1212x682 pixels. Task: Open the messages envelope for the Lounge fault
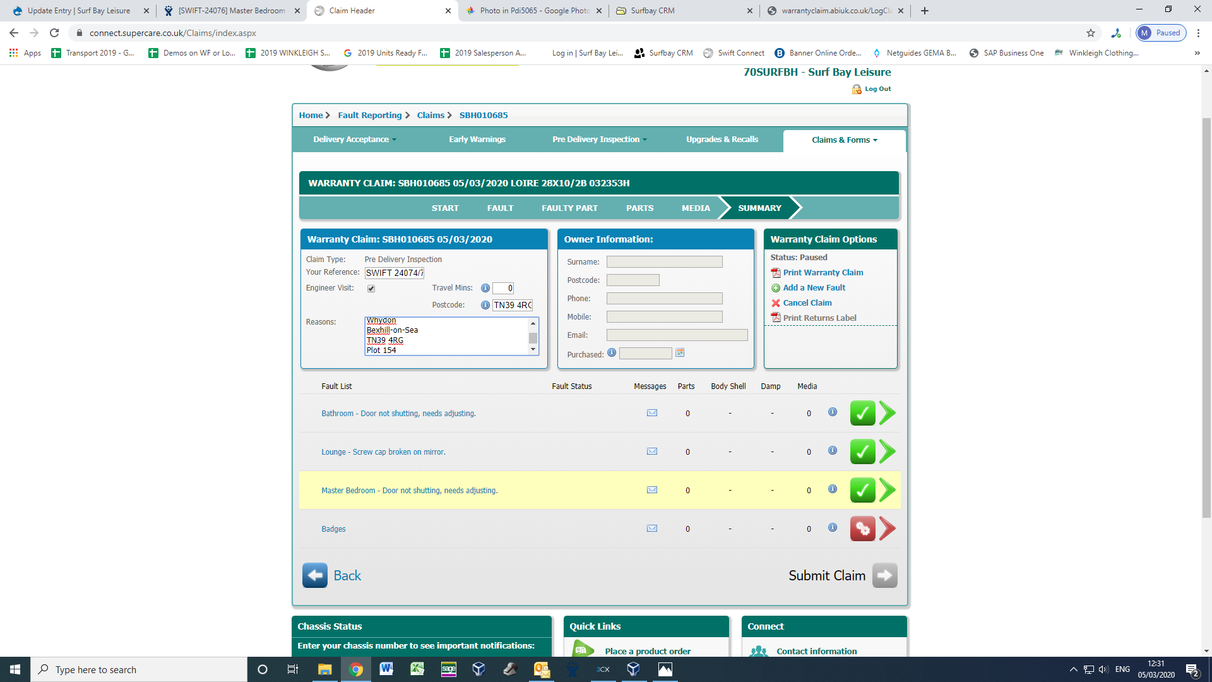[x=652, y=452]
